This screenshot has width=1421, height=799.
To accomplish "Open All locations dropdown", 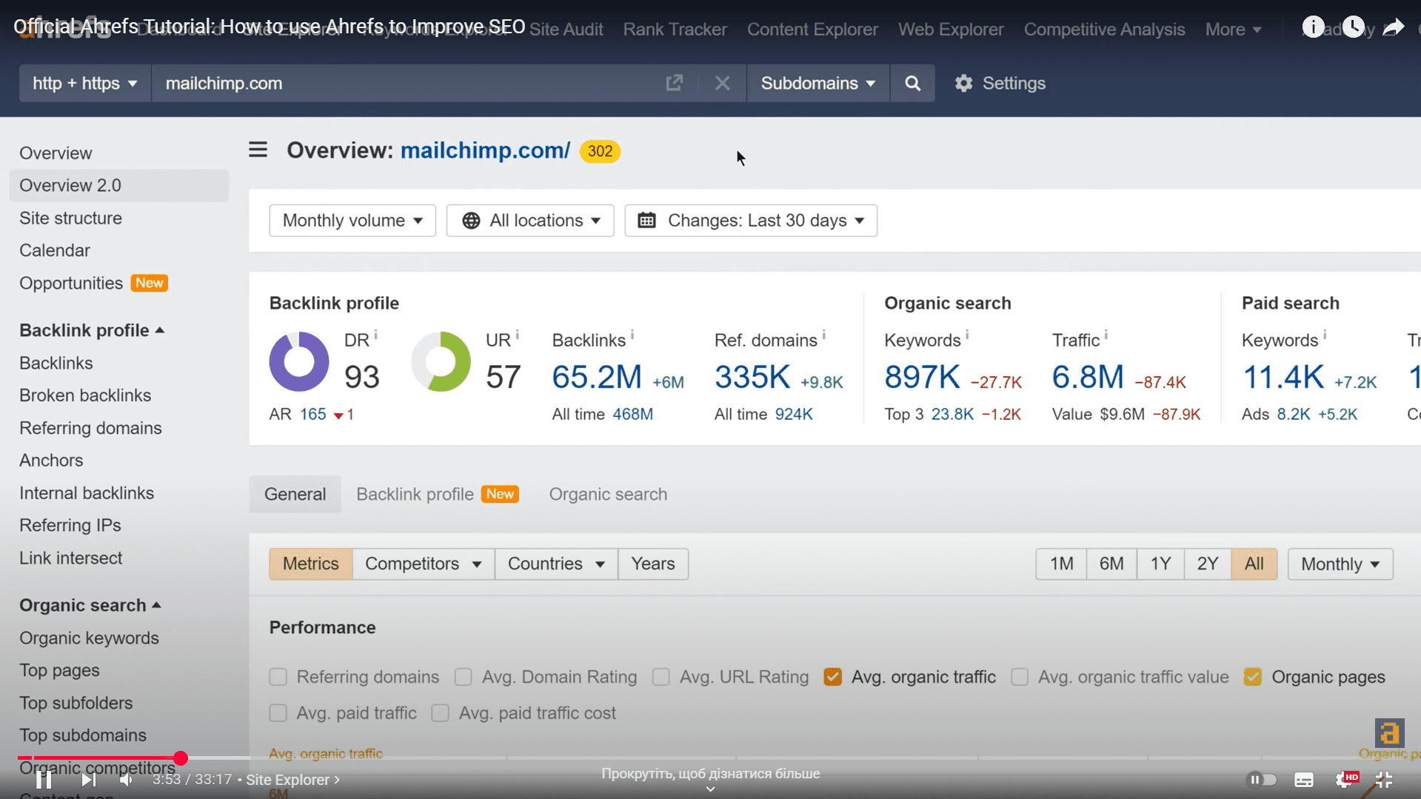I will [x=530, y=221].
